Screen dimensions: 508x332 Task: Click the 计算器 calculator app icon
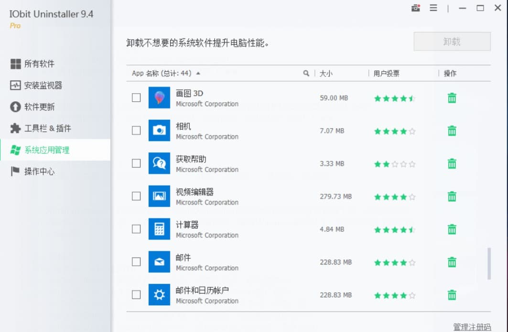click(159, 229)
